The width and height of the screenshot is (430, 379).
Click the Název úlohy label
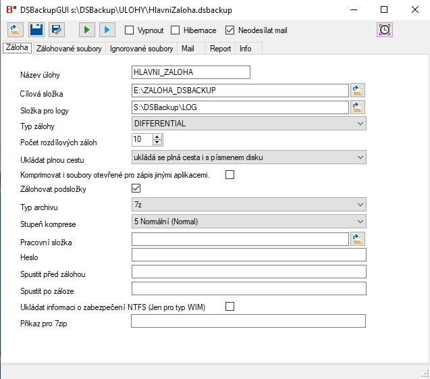tap(40, 75)
